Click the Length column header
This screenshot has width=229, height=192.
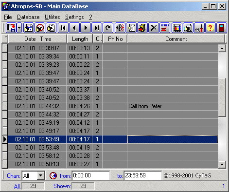80,39
